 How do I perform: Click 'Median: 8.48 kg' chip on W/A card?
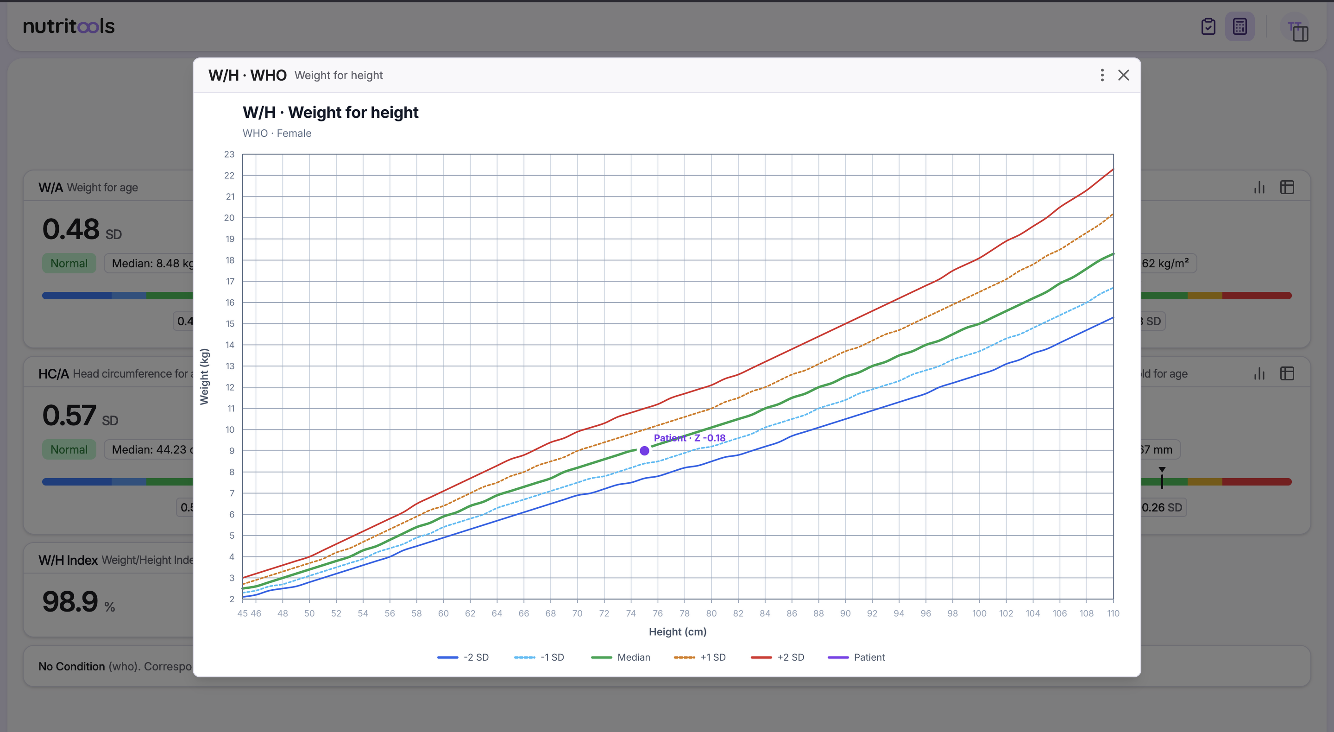pyautogui.click(x=149, y=263)
